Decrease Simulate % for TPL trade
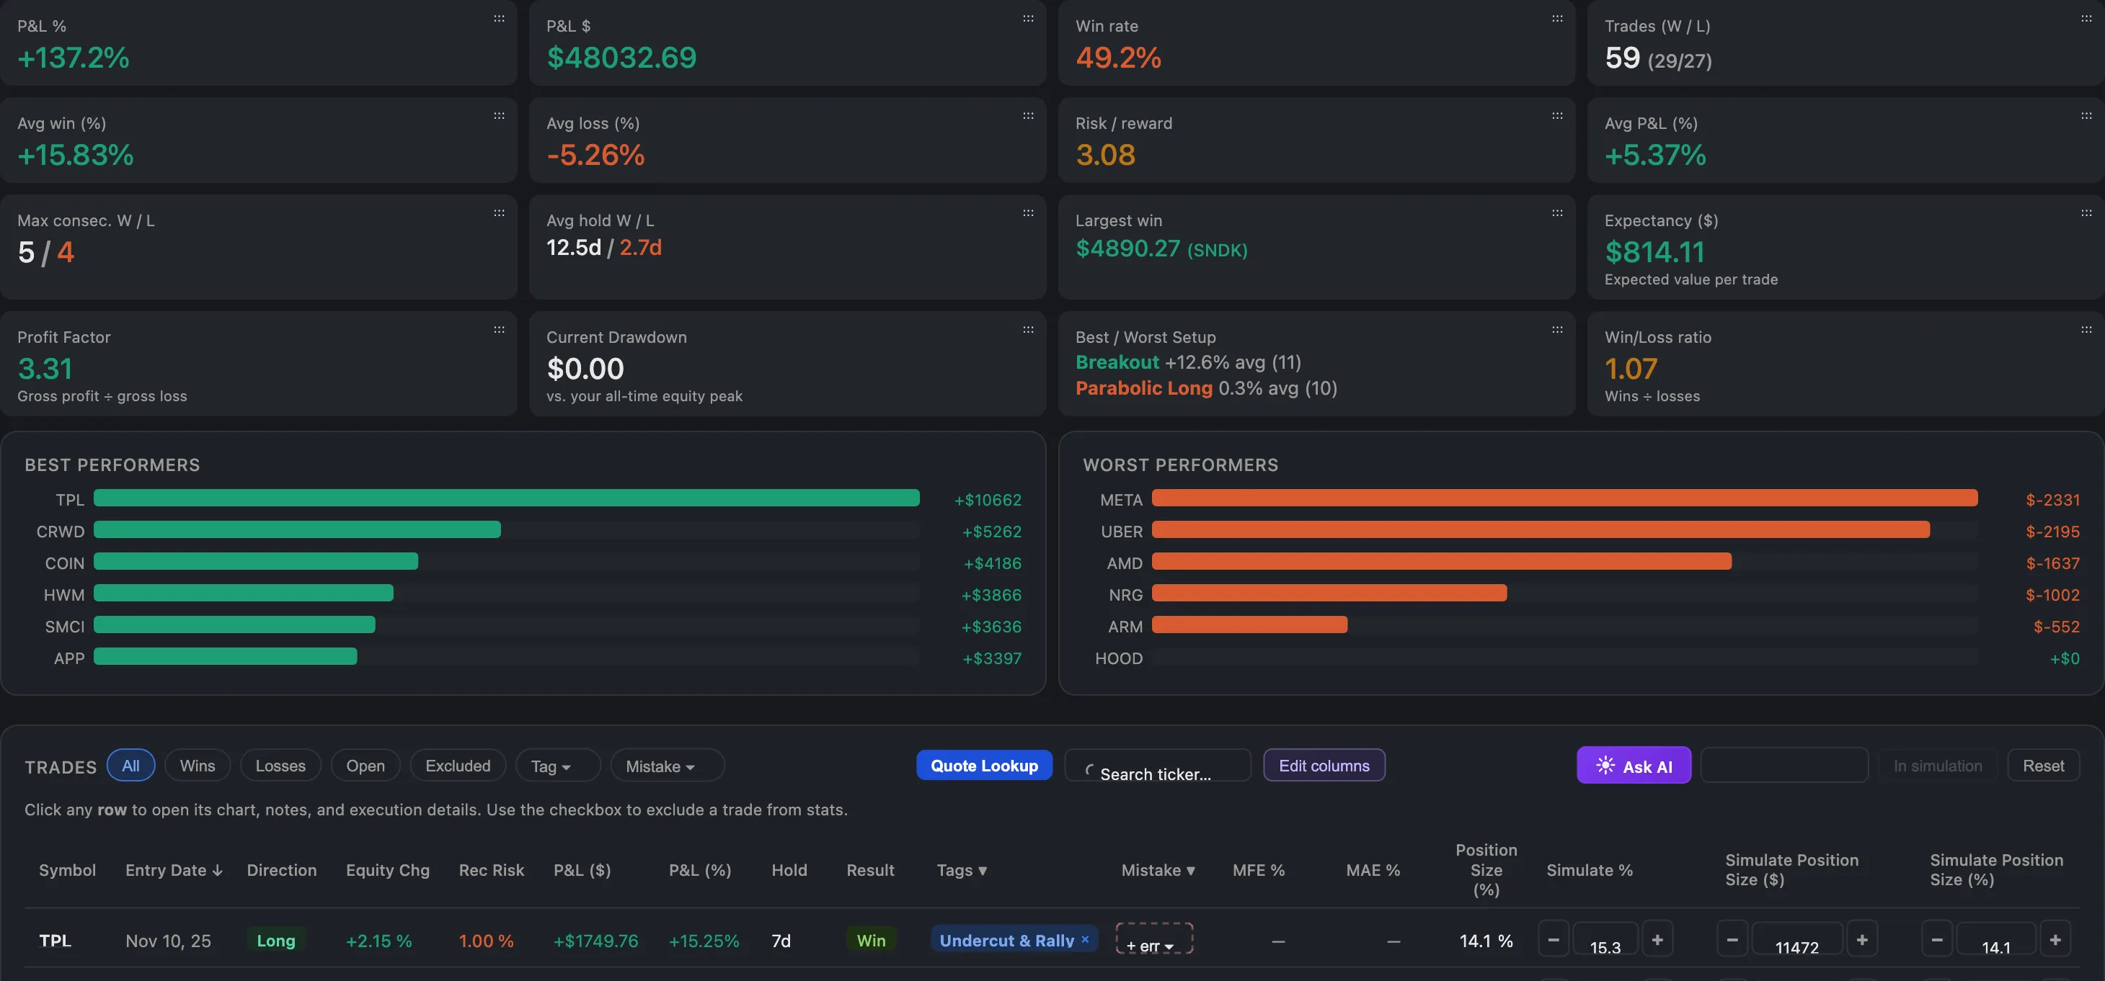Screen dimensions: 2105x981 1554,940
